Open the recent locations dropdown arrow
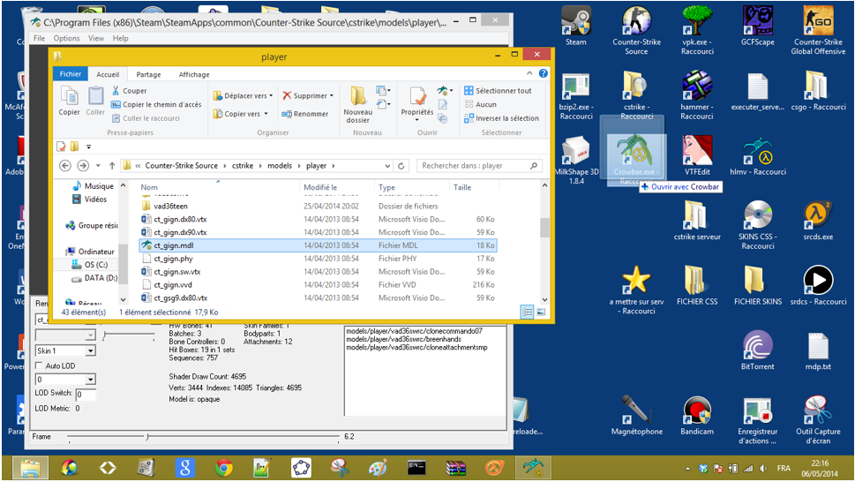Viewport: 855px width, 482px height. pos(98,165)
